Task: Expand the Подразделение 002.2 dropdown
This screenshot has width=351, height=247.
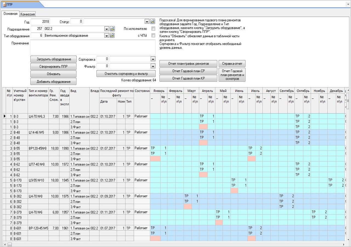Action: point(107,29)
